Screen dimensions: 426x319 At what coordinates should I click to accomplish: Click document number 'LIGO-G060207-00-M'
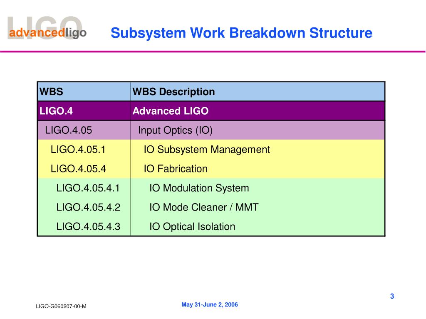(61, 306)
